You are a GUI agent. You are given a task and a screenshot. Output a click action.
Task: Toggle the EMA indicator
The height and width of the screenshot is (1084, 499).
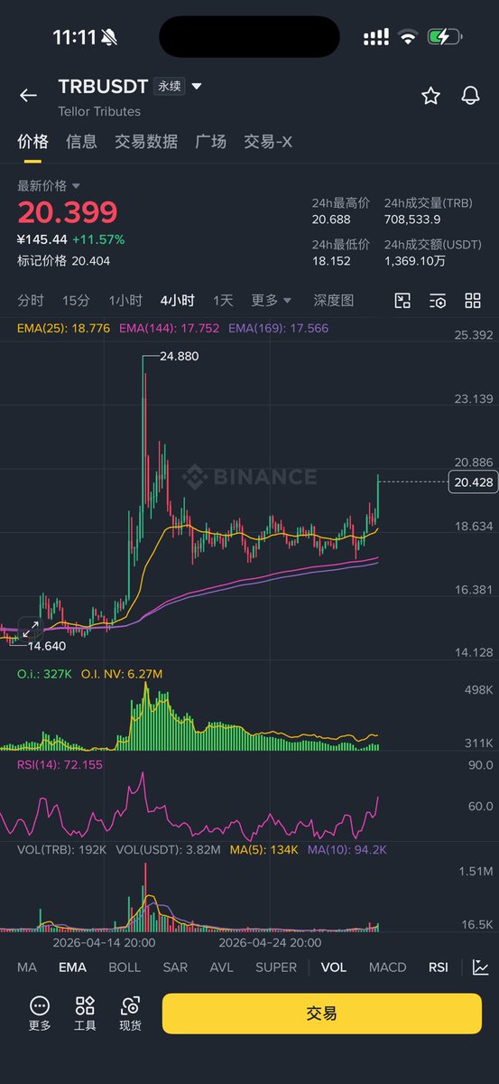tap(72, 967)
